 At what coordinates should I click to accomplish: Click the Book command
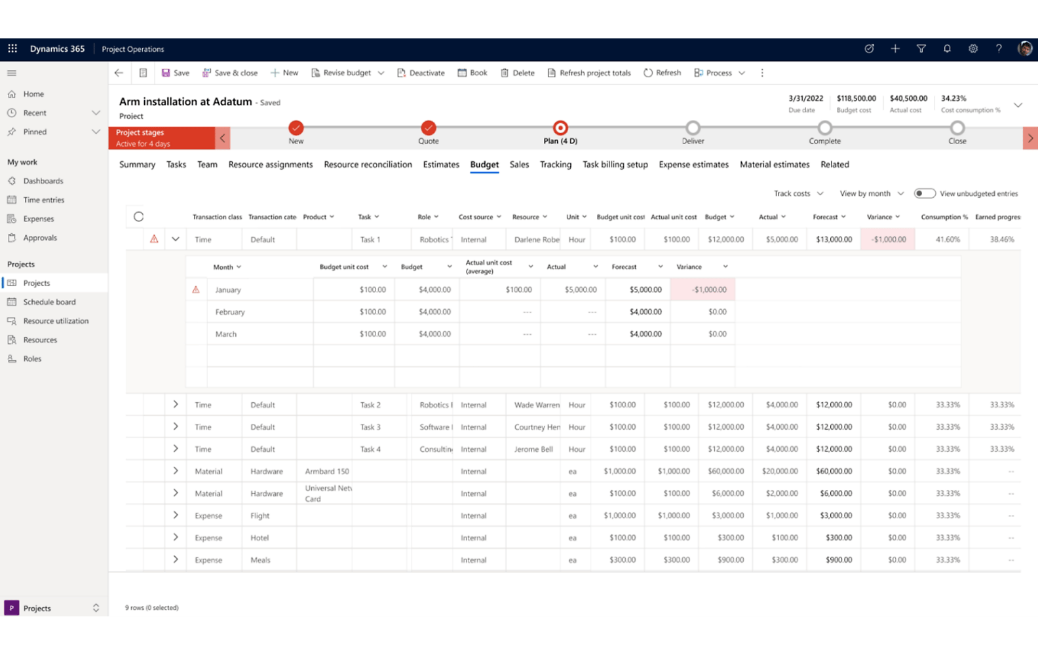(x=472, y=73)
